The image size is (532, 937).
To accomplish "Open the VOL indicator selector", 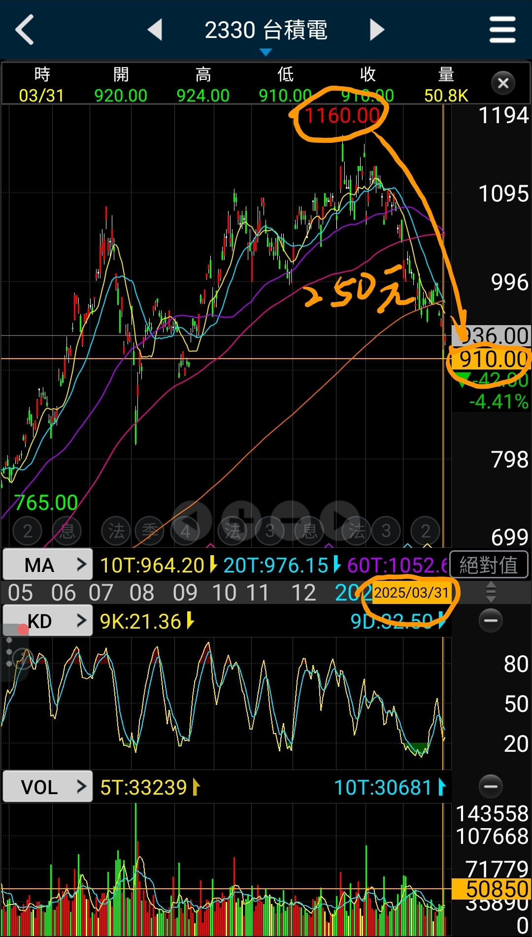I will pyautogui.click(x=48, y=787).
